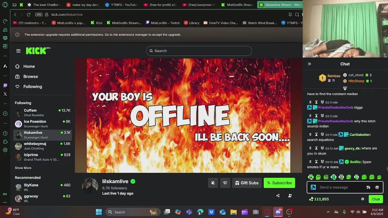Open File Explorer from taskbar
The width and height of the screenshot is (388, 218).
(233, 212)
